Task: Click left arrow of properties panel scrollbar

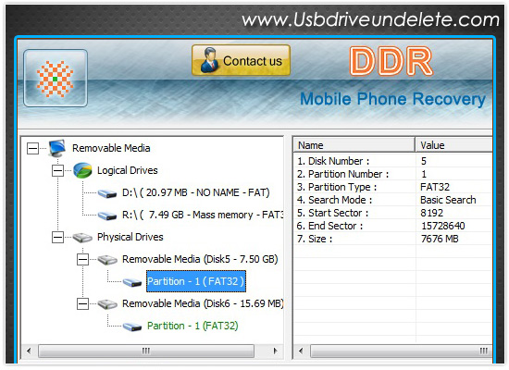Action: tap(301, 351)
